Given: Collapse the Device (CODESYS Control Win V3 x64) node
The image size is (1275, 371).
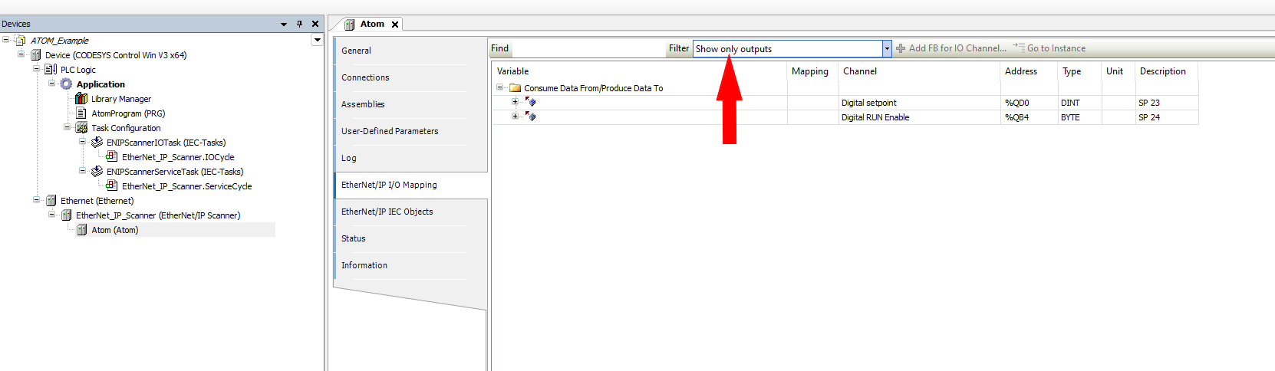Looking at the screenshot, I should click(x=21, y=54).
